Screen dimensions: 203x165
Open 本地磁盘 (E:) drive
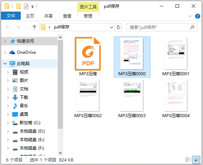click(x=32, y=140)
